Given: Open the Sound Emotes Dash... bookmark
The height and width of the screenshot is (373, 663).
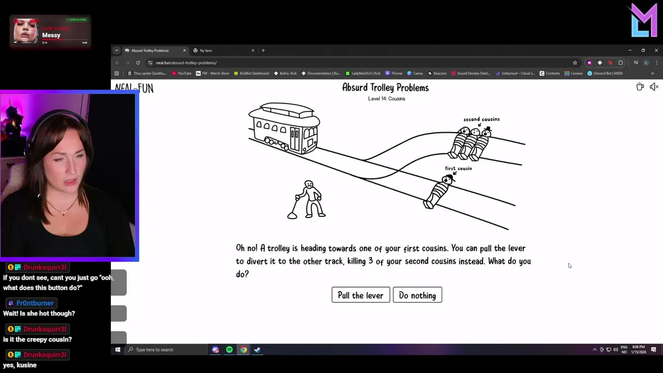Looking at the screenshot, I should [470, 73].
